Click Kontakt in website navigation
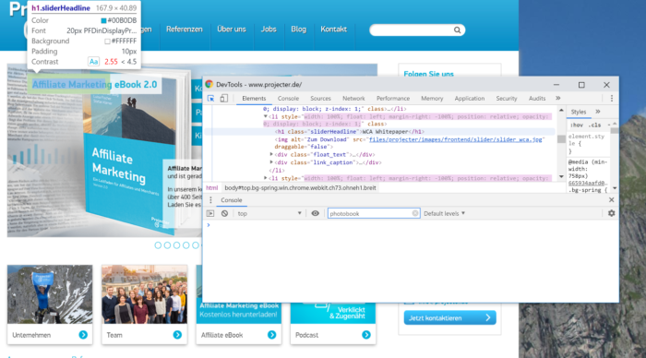Image resolution: width=646 pixels, height=358 pixels. coord(334,30)
